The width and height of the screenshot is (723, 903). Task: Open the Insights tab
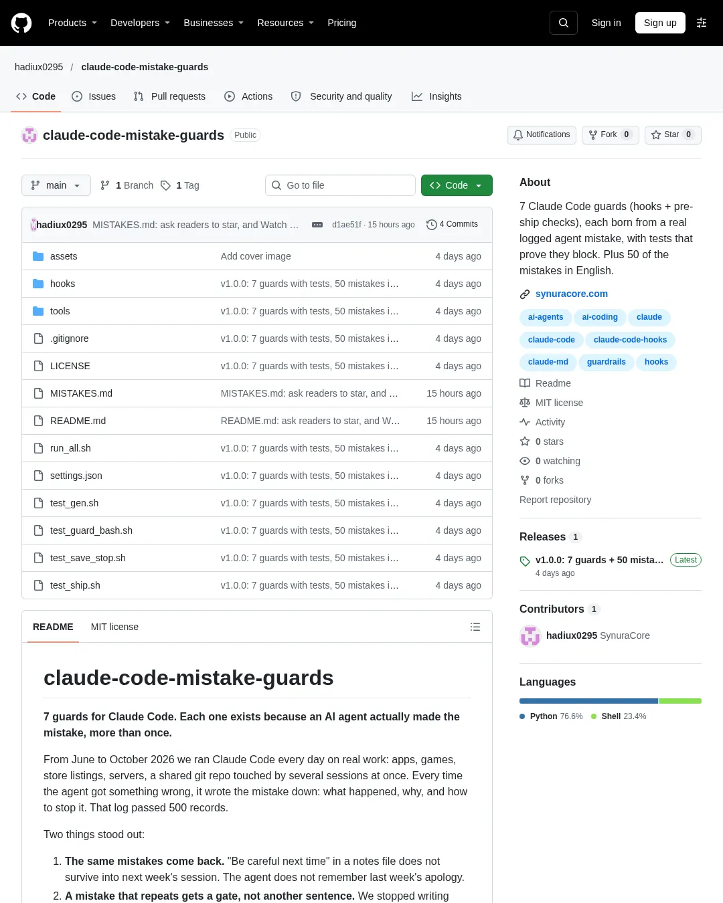point(436,96)
